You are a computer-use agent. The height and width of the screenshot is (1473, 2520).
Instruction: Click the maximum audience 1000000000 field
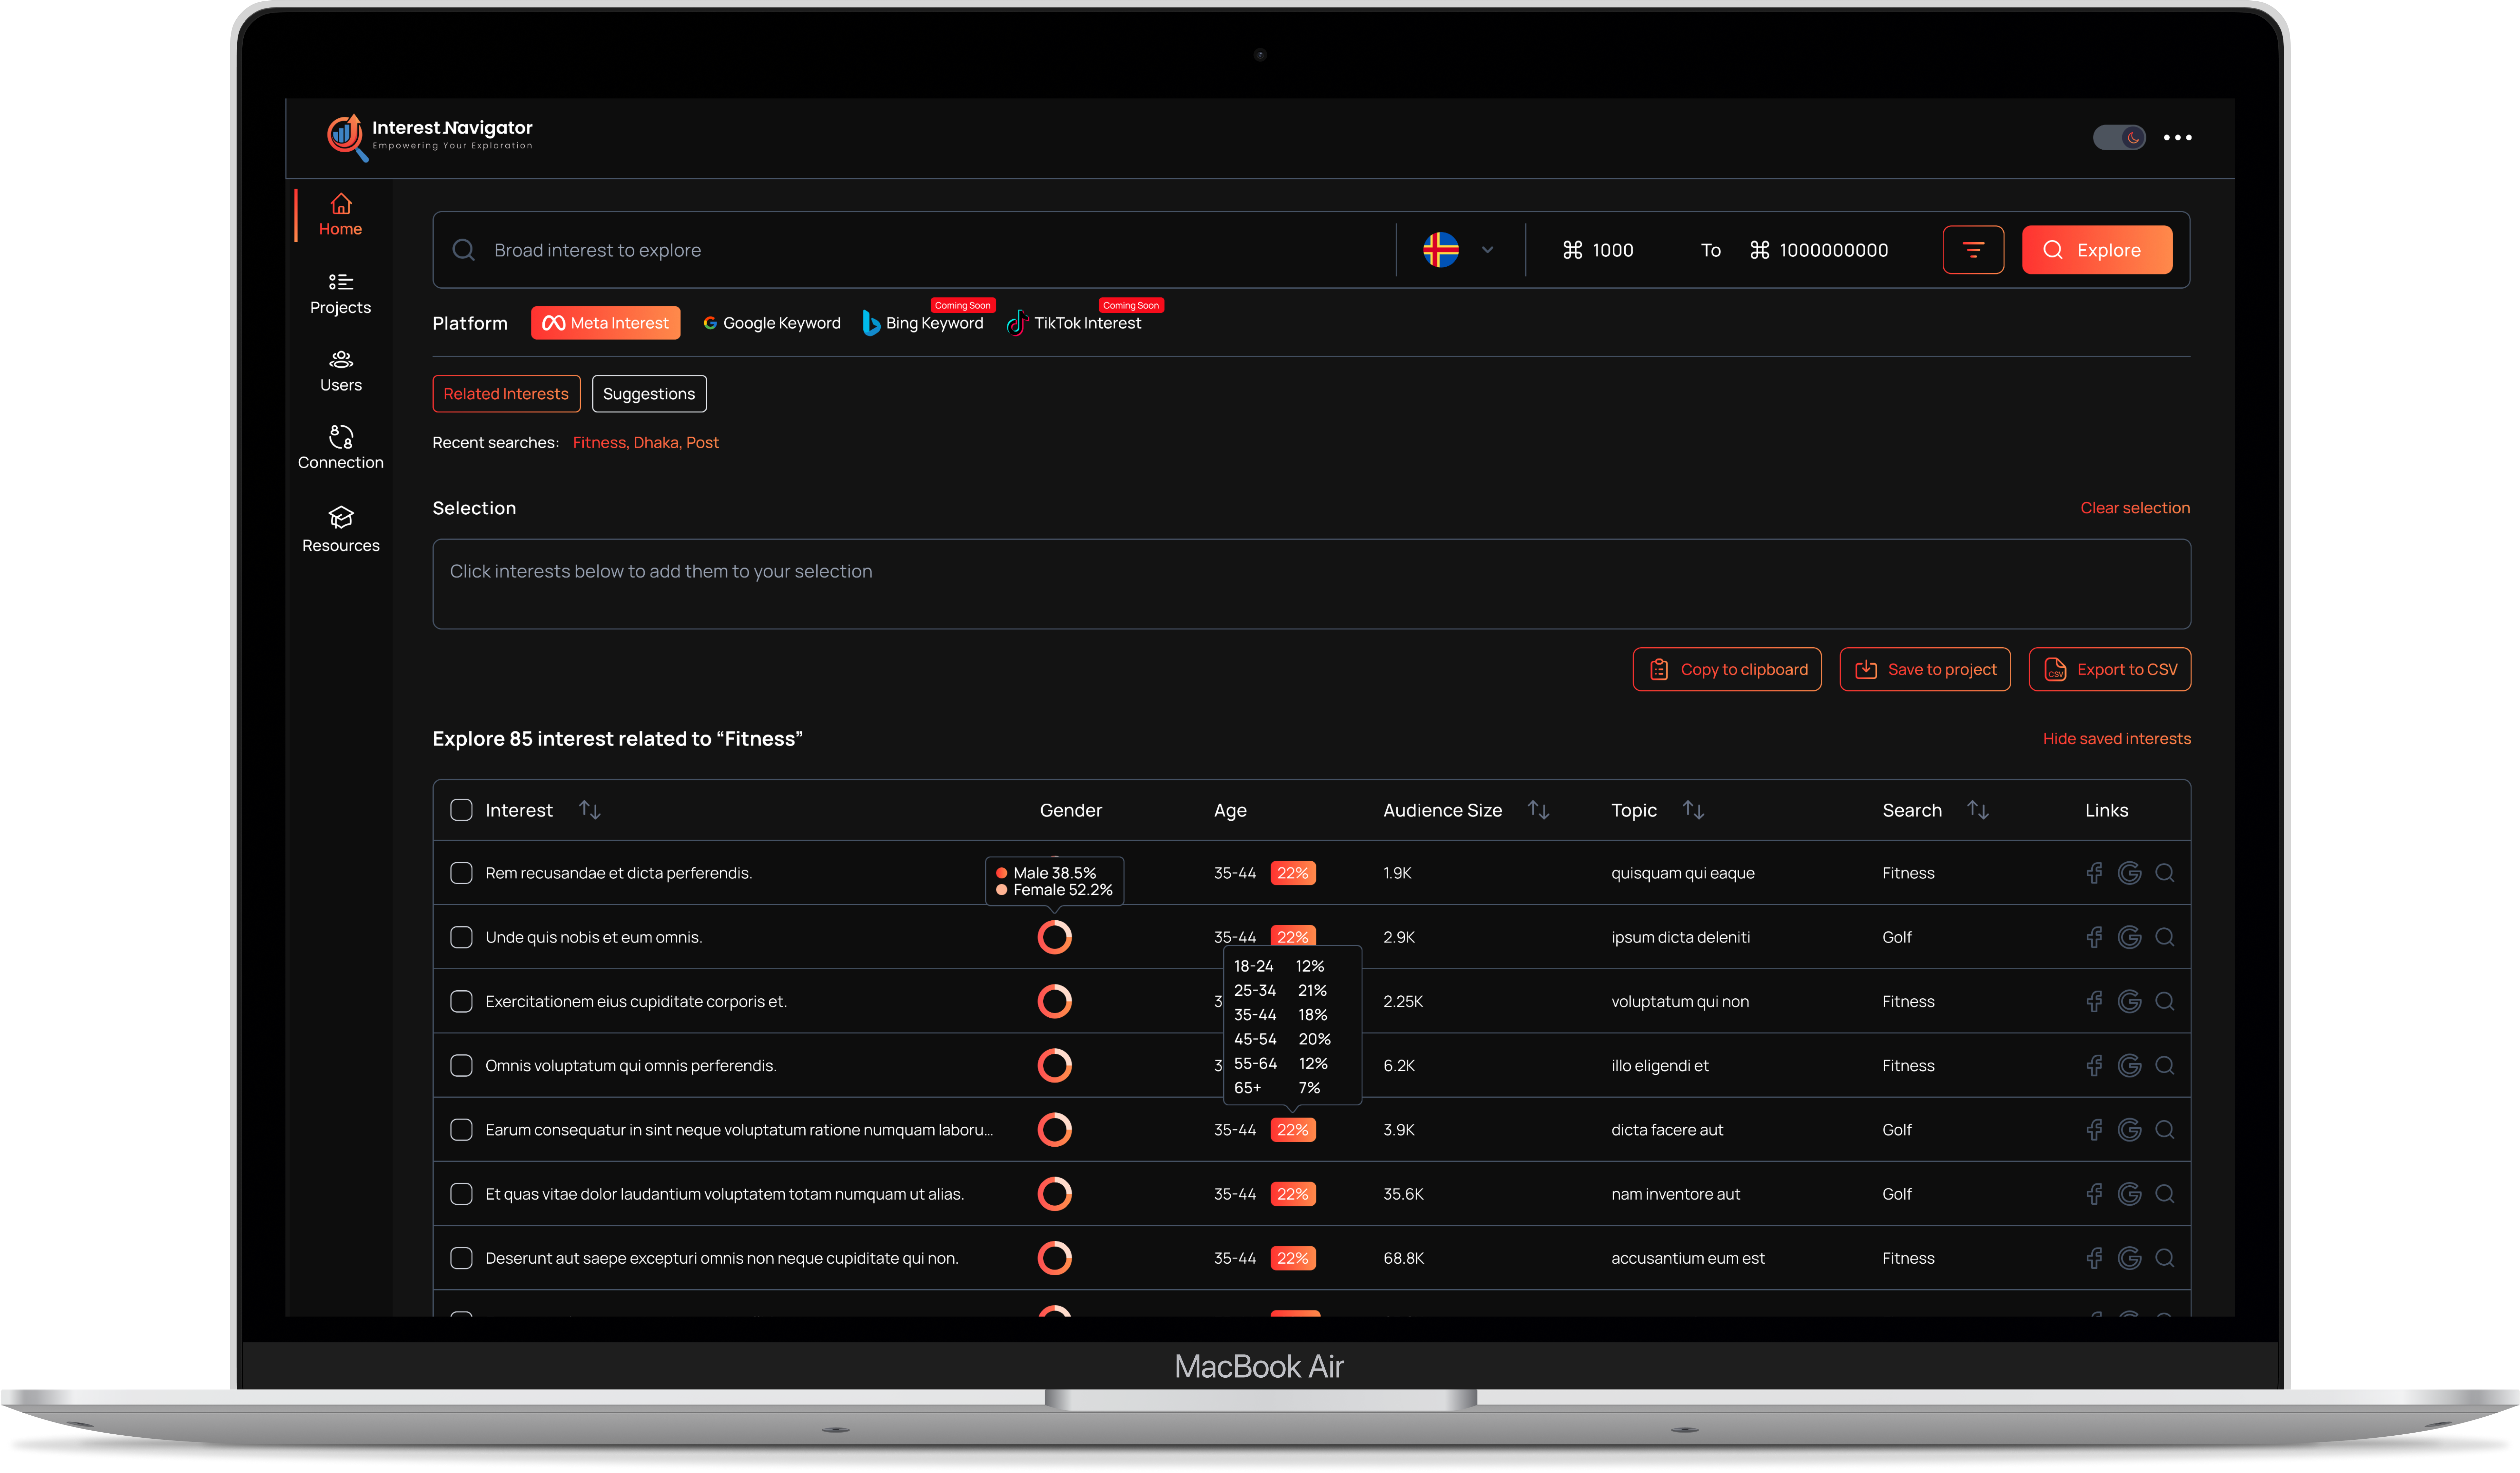coord(1820,250)
